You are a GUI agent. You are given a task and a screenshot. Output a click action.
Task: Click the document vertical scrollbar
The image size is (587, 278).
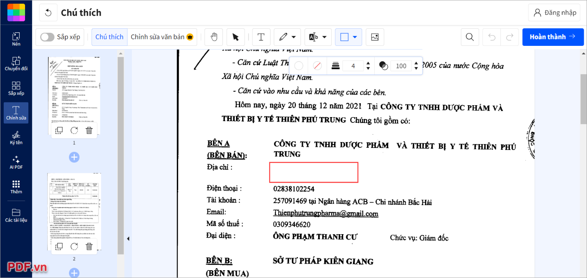583,99
